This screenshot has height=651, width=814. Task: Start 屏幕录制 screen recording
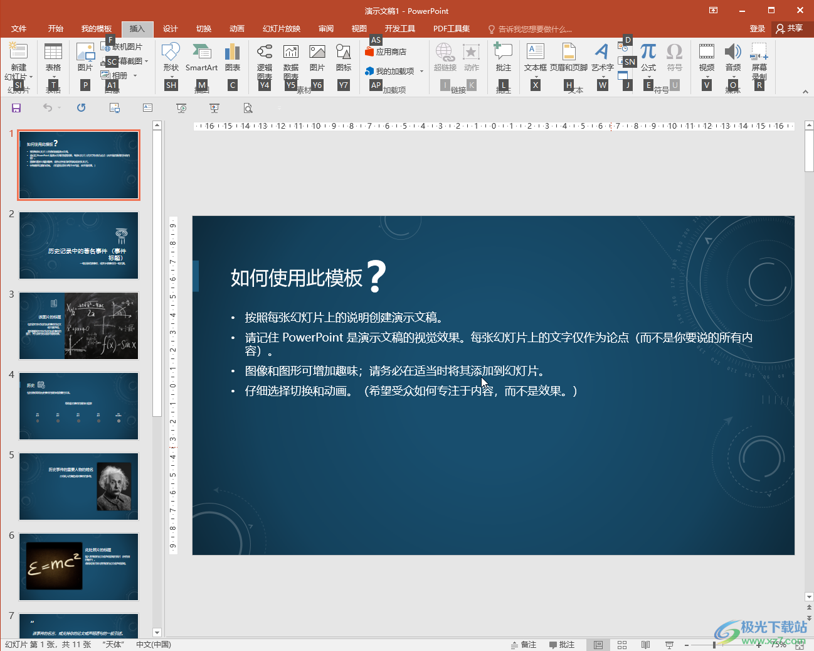[759, 62]
